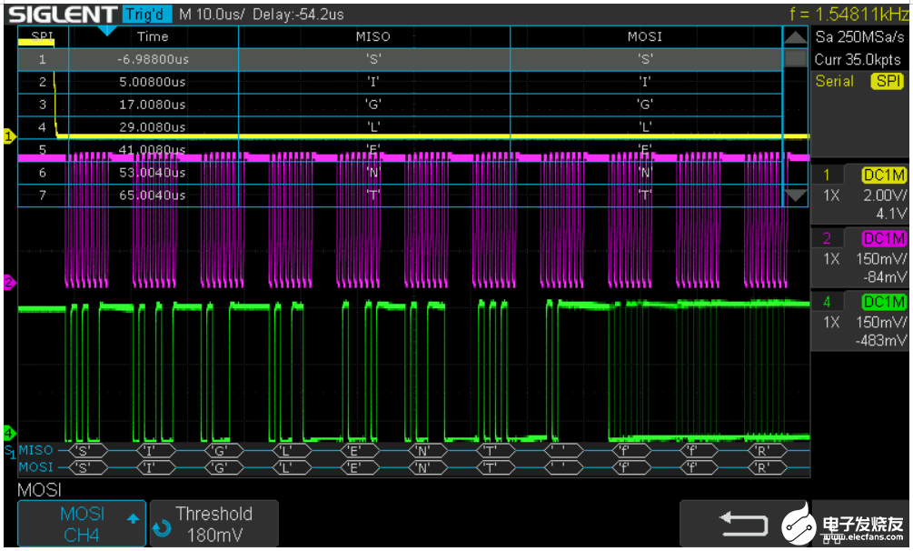This screenshot has height=551, width=913.
Task: Click the SPI column header in decode table
Action: [x=43, y=36]
